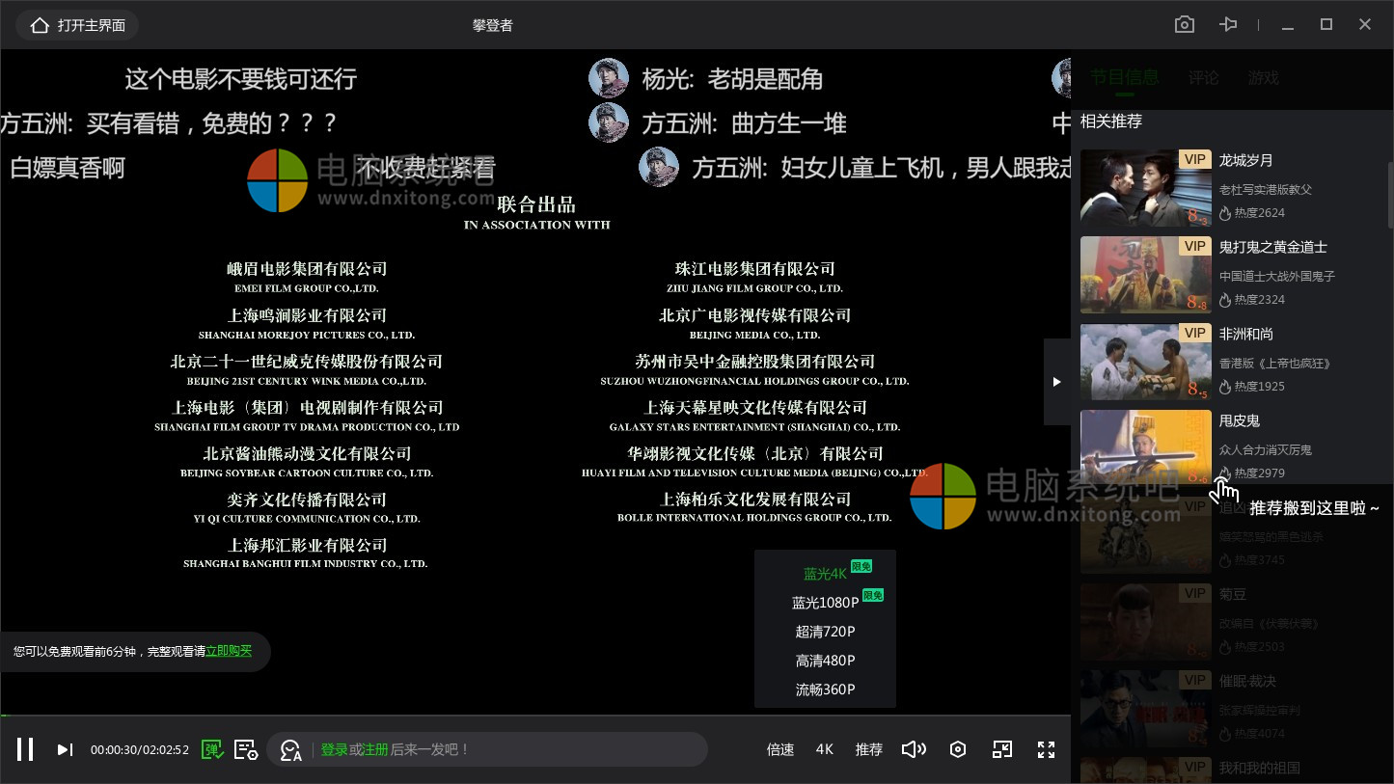This screenshot has height=784, width=1394.
Task: Maximize the player window
Action: click(1326, 25)
